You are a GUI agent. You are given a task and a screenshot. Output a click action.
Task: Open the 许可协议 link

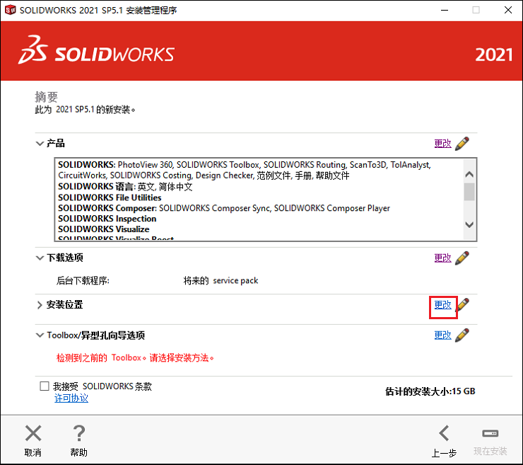coord(71,398)
